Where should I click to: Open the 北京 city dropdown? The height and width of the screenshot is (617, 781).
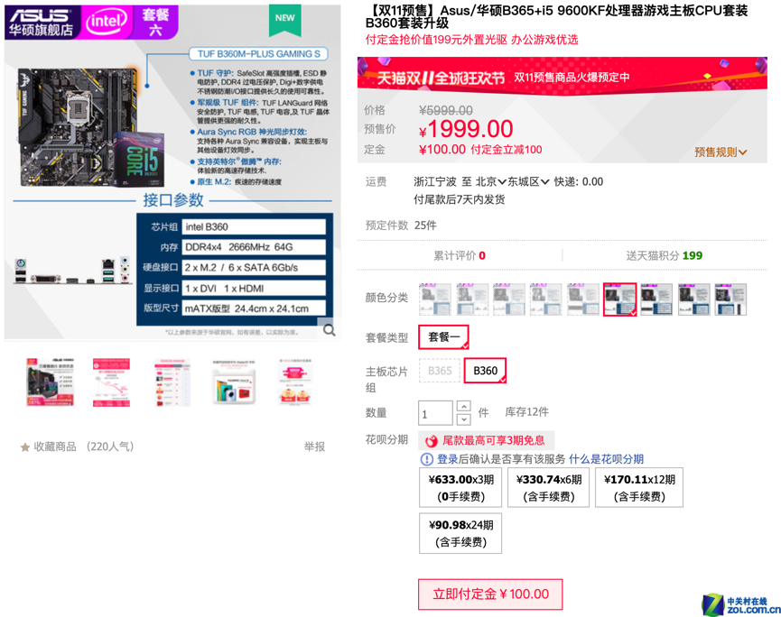pos(490,182)
